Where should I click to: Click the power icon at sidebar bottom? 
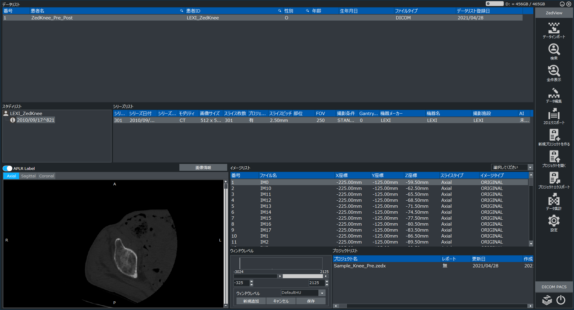point(561,300)
